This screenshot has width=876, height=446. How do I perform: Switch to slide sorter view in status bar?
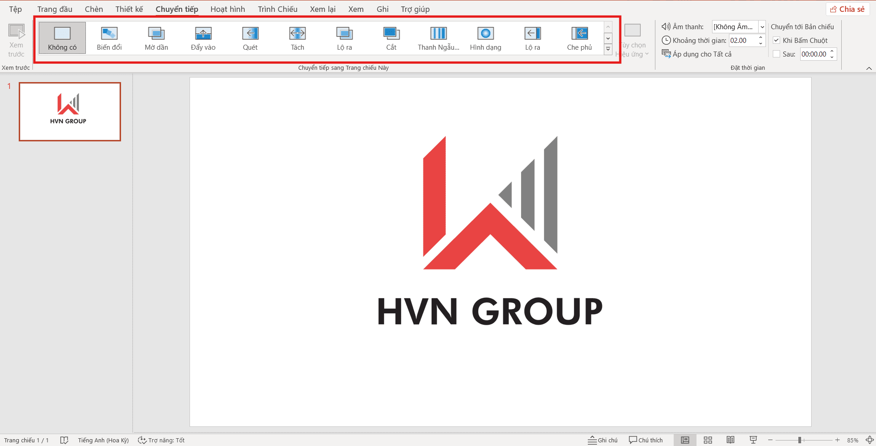pos(708,440)
